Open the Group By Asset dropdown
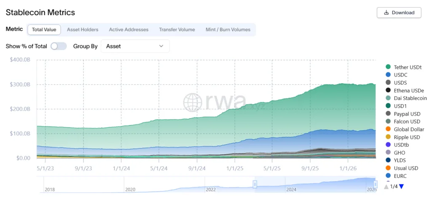This screenshot has height=203, width=431. click(135, 46)
